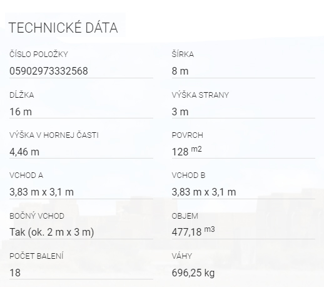
Task: Click the OBJEM value 477,18 m3
Action: pos(193,231)
